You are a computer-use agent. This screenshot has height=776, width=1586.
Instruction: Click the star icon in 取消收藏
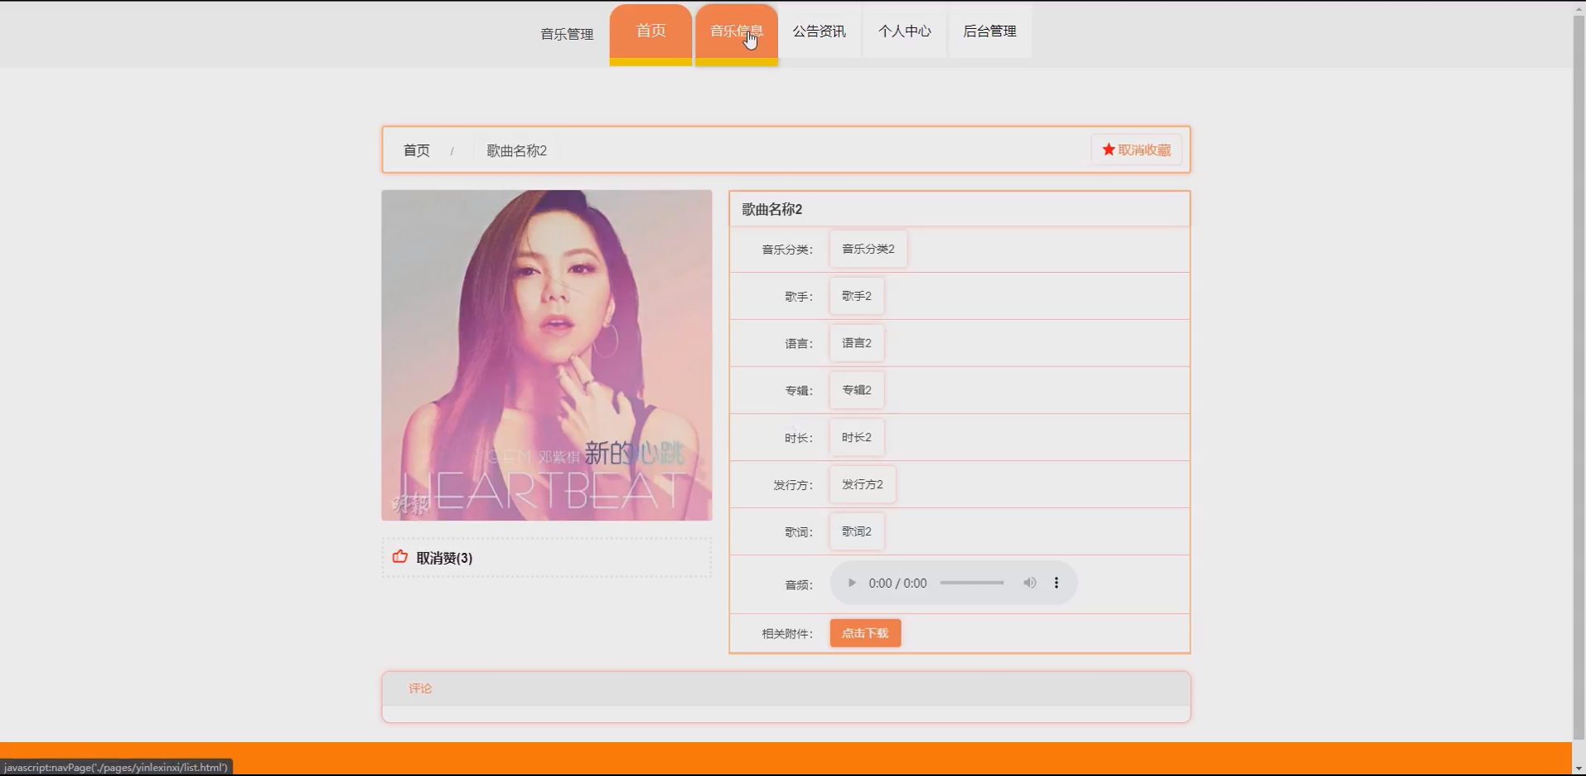(1109, 149)
